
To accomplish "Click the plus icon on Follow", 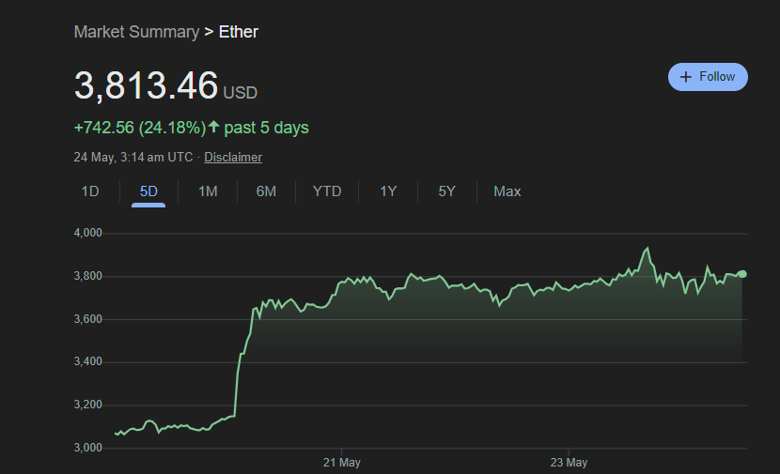I will [x=686, y=77].
